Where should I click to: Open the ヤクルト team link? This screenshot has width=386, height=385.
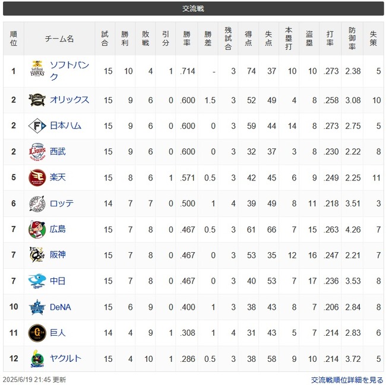tap(65, 358)
